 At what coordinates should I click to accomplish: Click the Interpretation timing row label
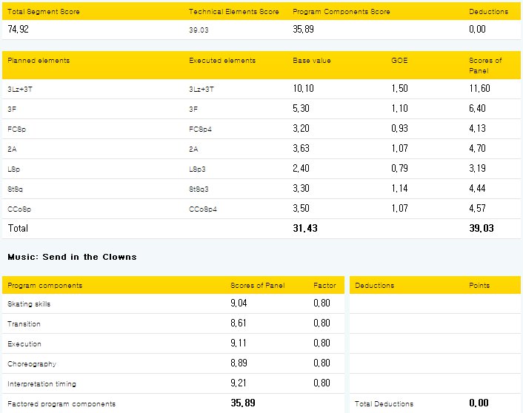click(41, 384)
